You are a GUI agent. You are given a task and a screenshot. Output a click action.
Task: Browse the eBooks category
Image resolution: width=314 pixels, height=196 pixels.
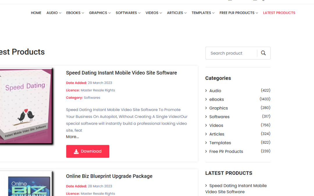pos(217,99)
